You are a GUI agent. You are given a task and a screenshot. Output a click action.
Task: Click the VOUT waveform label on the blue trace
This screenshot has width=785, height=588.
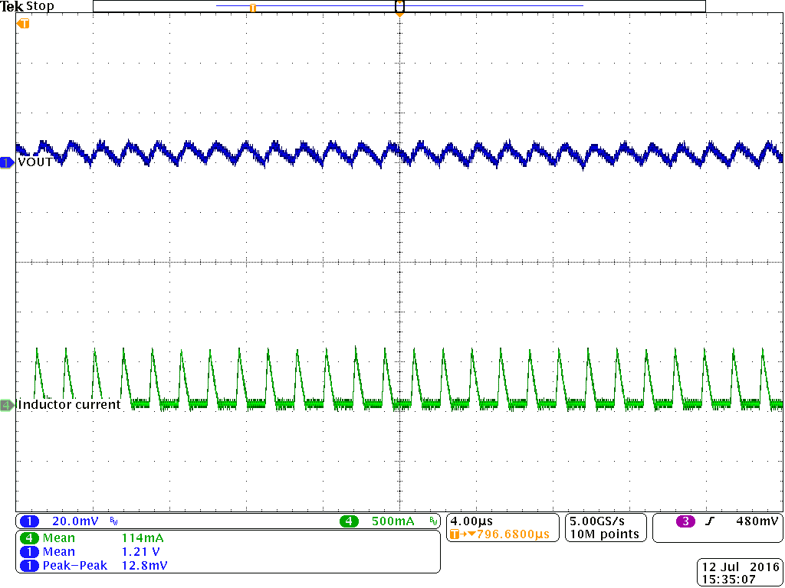(34, 162)
